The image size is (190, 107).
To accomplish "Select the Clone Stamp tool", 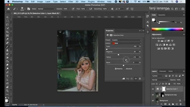I will click(x=7, y=50).
